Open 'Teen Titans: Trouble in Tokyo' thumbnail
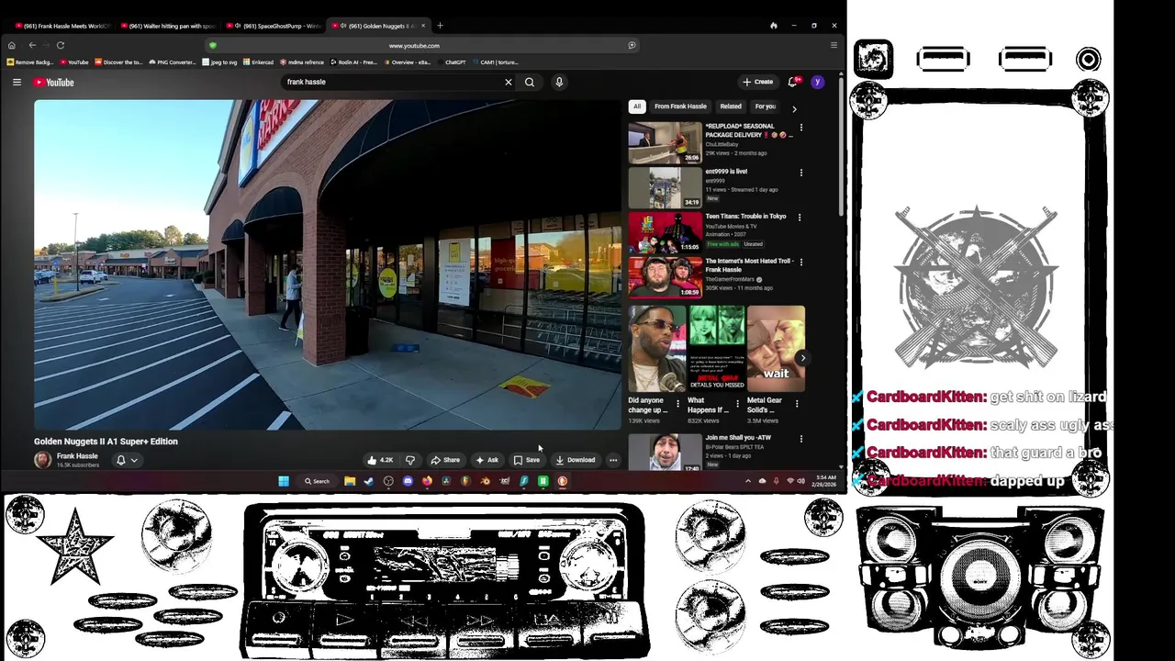Screen dimensions: 1175x661 pos(665,232)
